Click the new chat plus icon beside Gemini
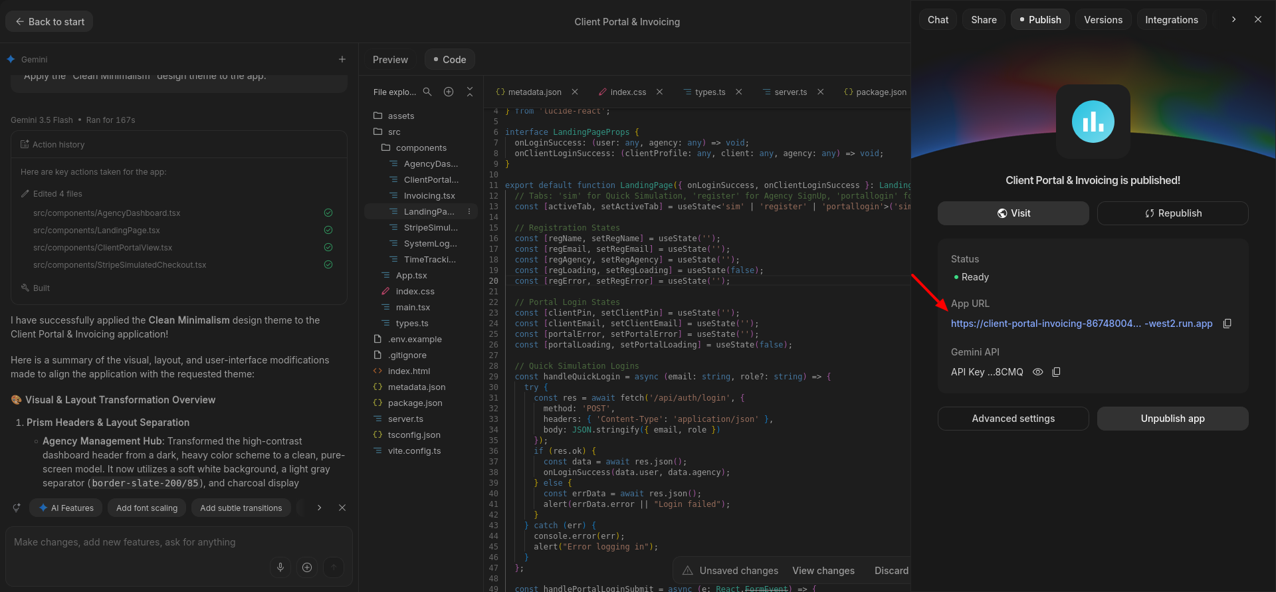 click(x=342, y=59)
